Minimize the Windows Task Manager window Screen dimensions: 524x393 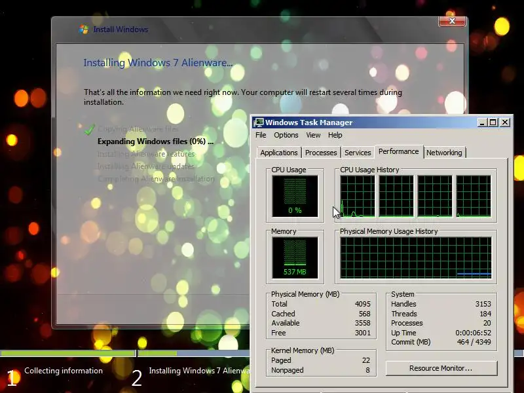pos(481,122)
